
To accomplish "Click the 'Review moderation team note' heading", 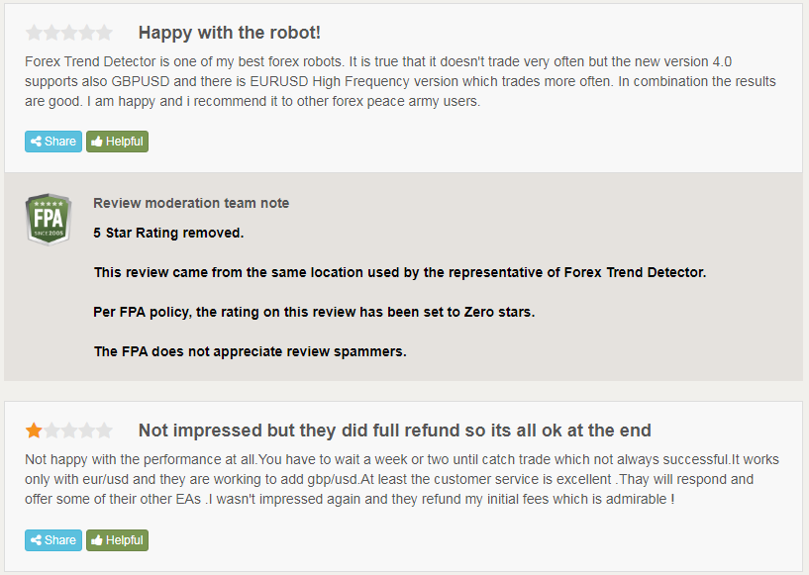I will pos(191,203).
